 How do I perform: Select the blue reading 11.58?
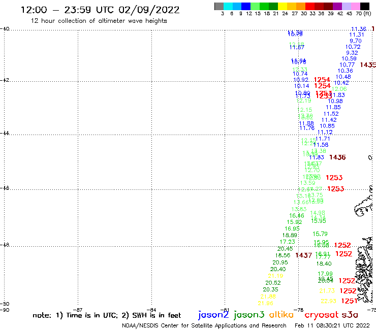(x=321, y=145)
